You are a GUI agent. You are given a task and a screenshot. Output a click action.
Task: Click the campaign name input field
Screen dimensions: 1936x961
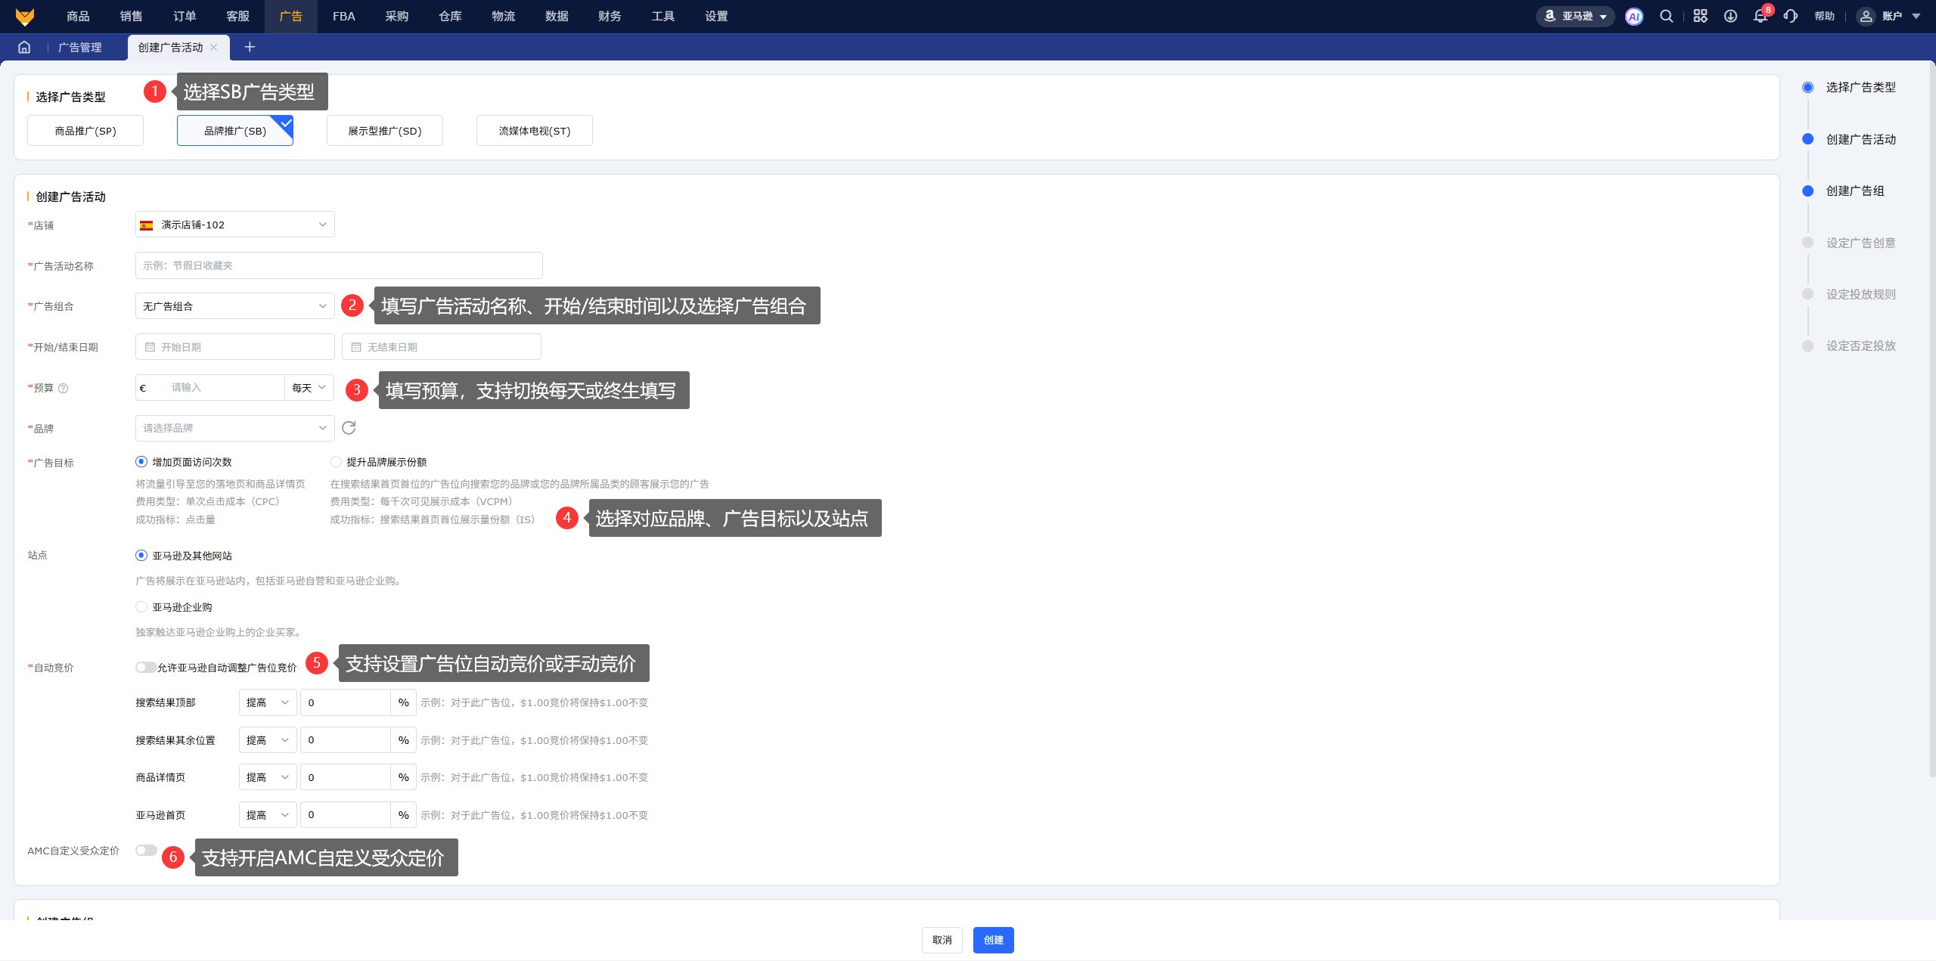339,265
